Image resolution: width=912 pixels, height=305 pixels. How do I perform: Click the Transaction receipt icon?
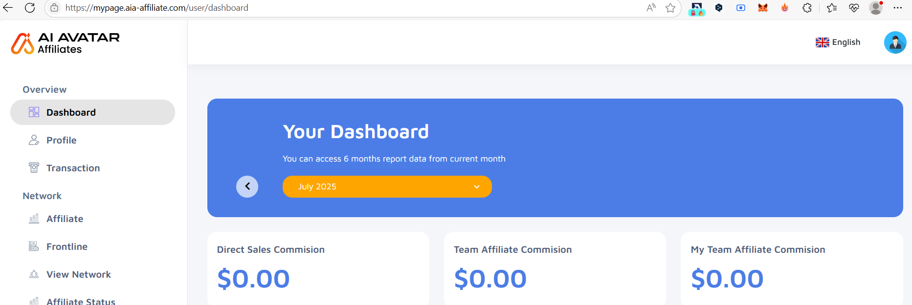click(34, 168)
